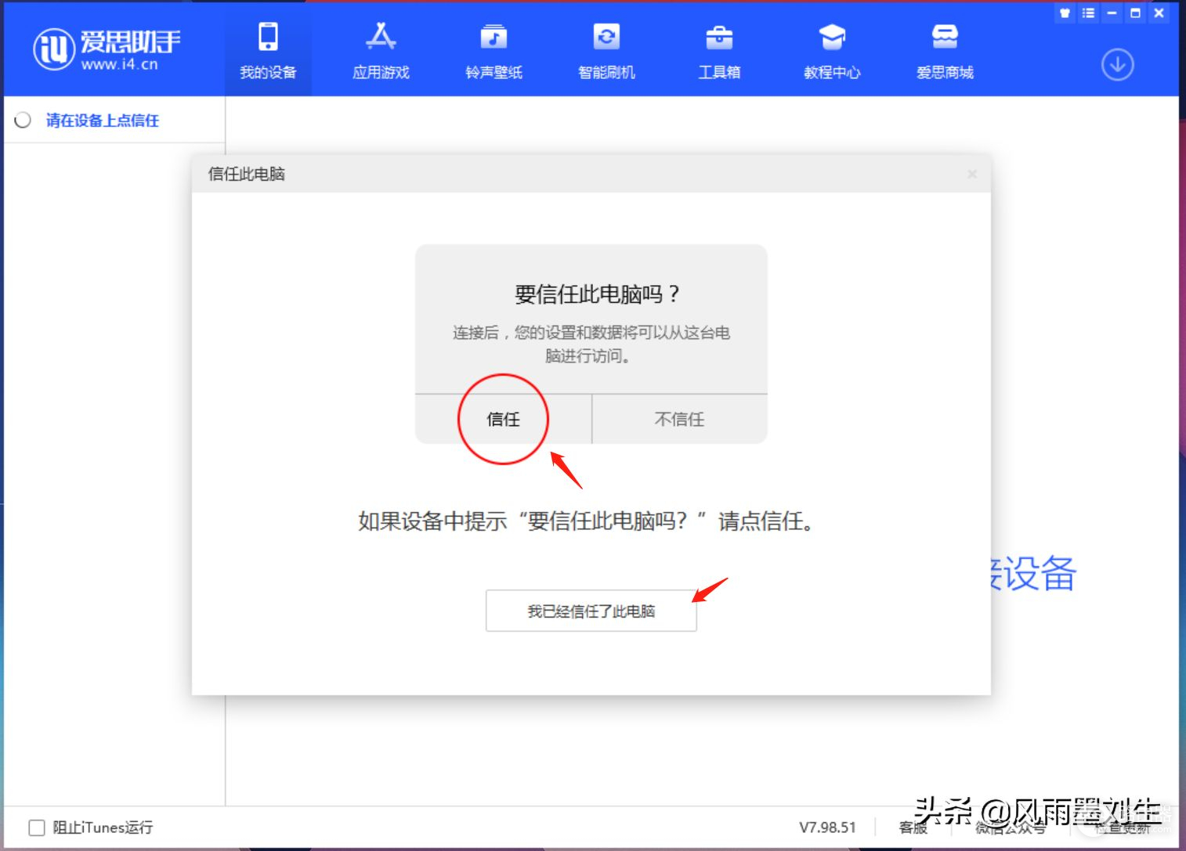1186x851 pixels.
Task: Open 教程中心 (Tutorial Center)
Action: click(832, 52)
